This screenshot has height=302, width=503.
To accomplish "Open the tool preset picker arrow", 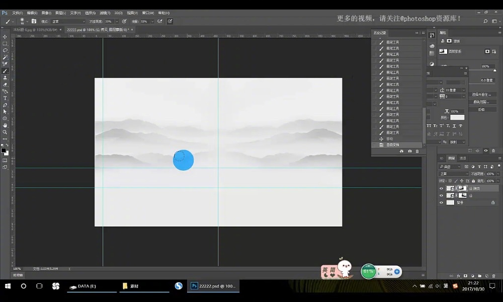I will click(13, 22).
